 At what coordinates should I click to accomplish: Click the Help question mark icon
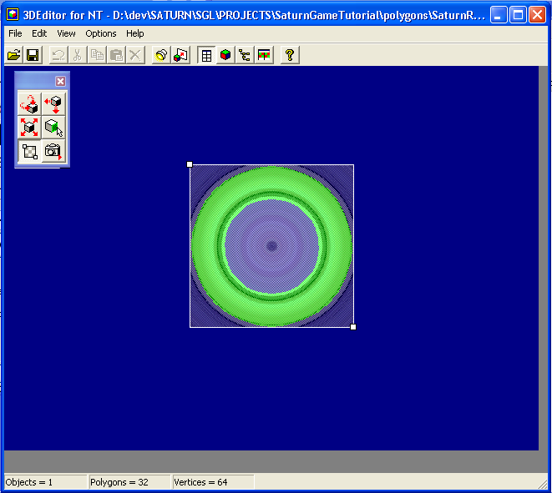[x=290, y=55]
